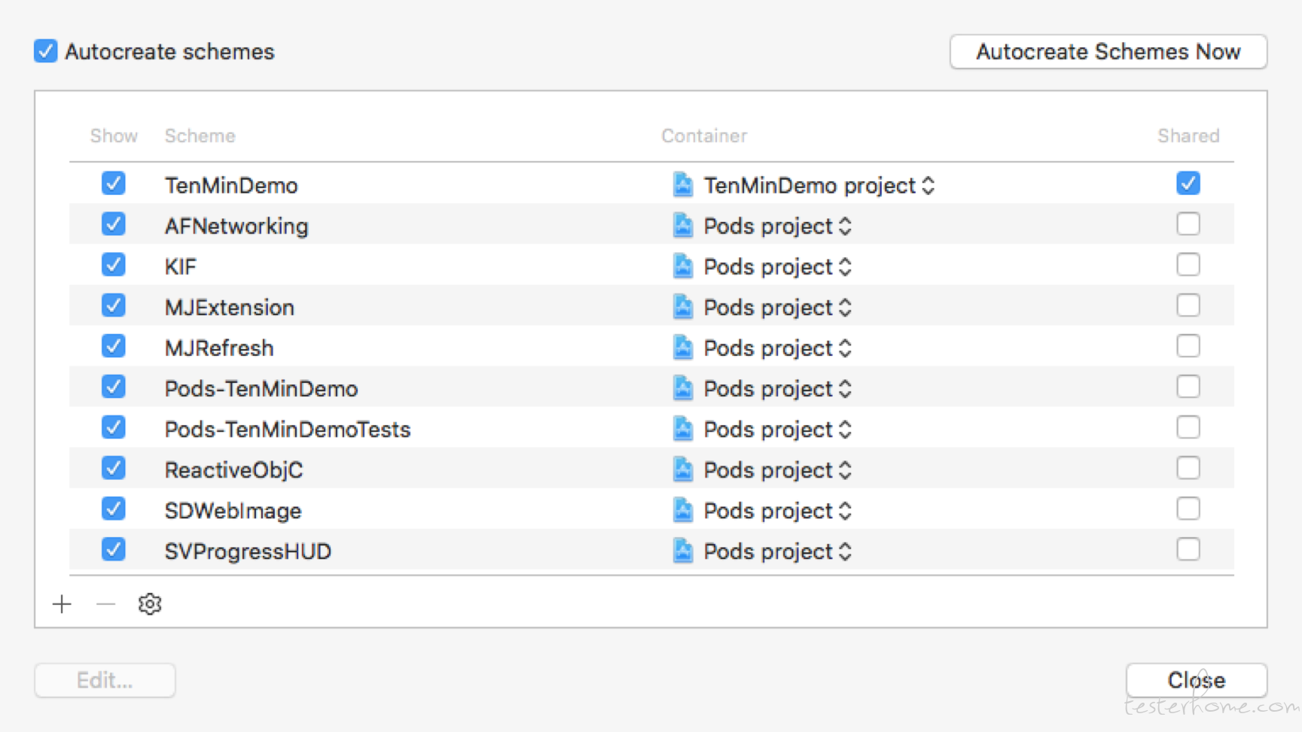Screen dimensions: 1302x732
Task: Select the MJExtension scheme name
Action: click(x=230, y=308)
